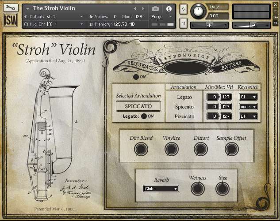The width and height of the screenshot is (280, 221).
Task: Click the reverb Size knob
Action: (222, 189)
